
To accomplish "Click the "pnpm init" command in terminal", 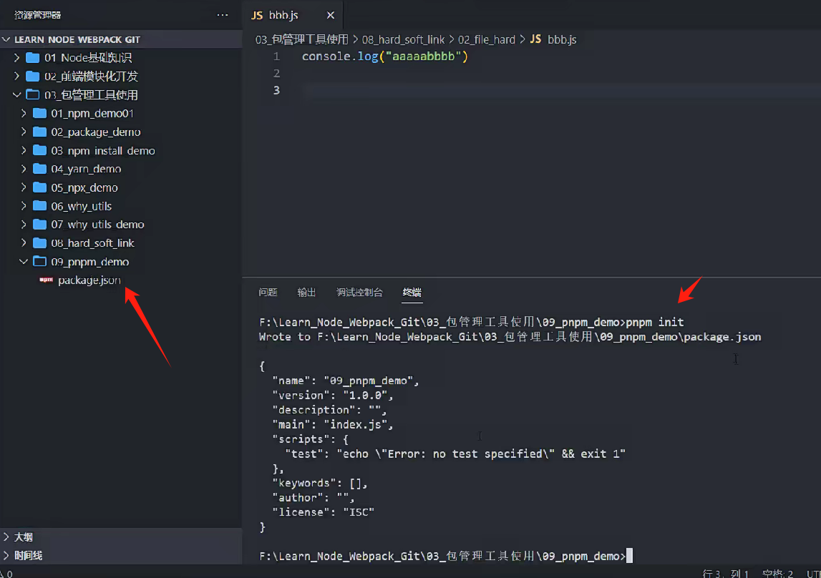I will (655, 322).
